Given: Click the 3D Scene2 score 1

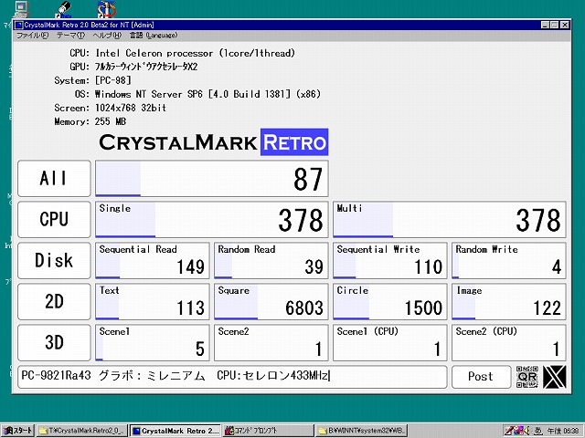Looking at the screenshot, I should [271, 342].
